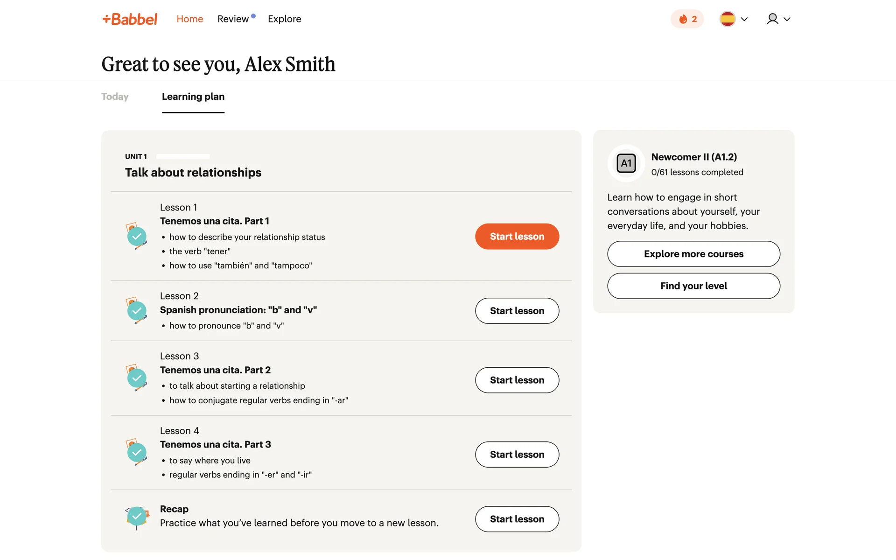Viewport: 896px width, 560px height.
Task: Click Lesson 3 completed checkmark icon
Action: (x=137, y=378)
